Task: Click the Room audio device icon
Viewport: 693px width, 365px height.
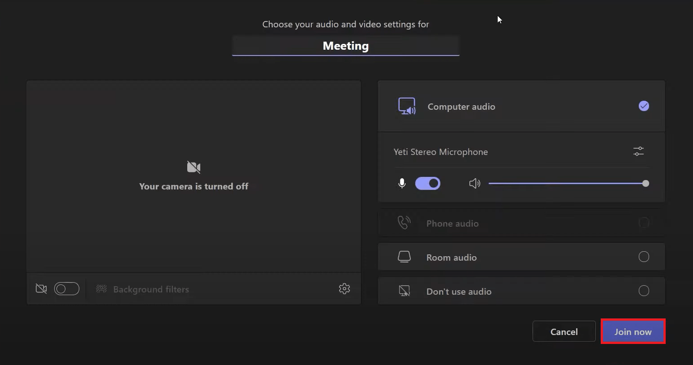Action: click(404, 257)
